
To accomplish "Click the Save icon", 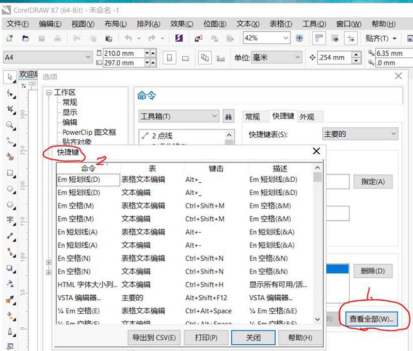I will [x=42, y=38].
